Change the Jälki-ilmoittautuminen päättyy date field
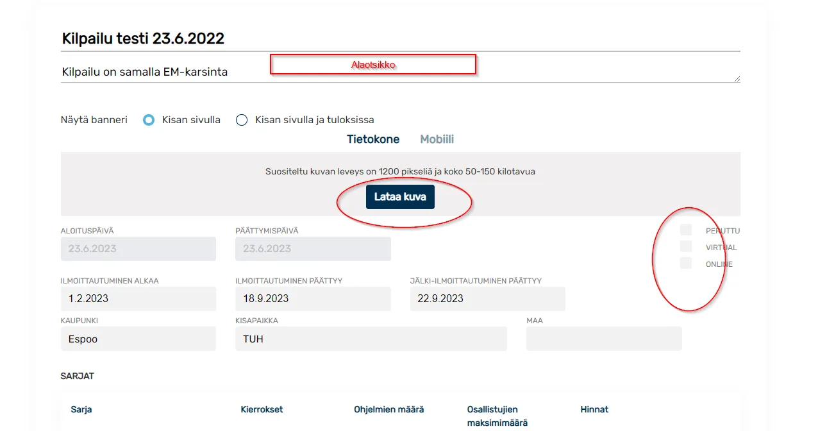Image resolution: width=827 pixels, height=431 pixels. coord(488,299)
